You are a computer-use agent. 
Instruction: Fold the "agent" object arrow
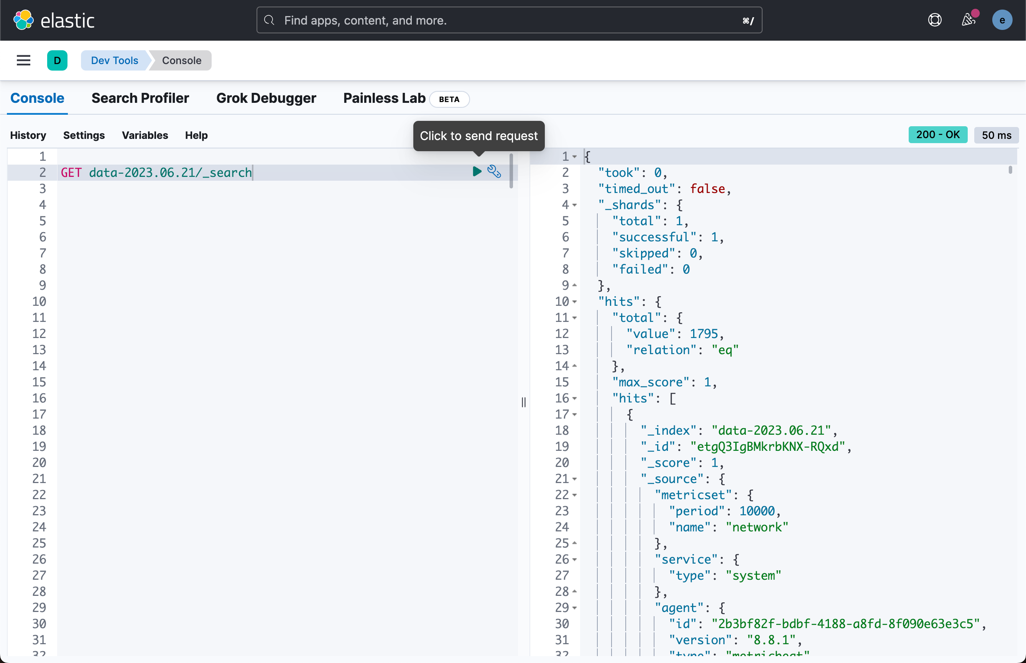[575, 608]
